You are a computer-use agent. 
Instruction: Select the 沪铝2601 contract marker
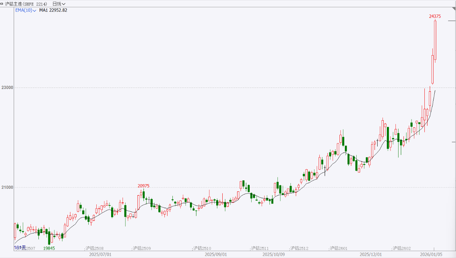[338, 248]
